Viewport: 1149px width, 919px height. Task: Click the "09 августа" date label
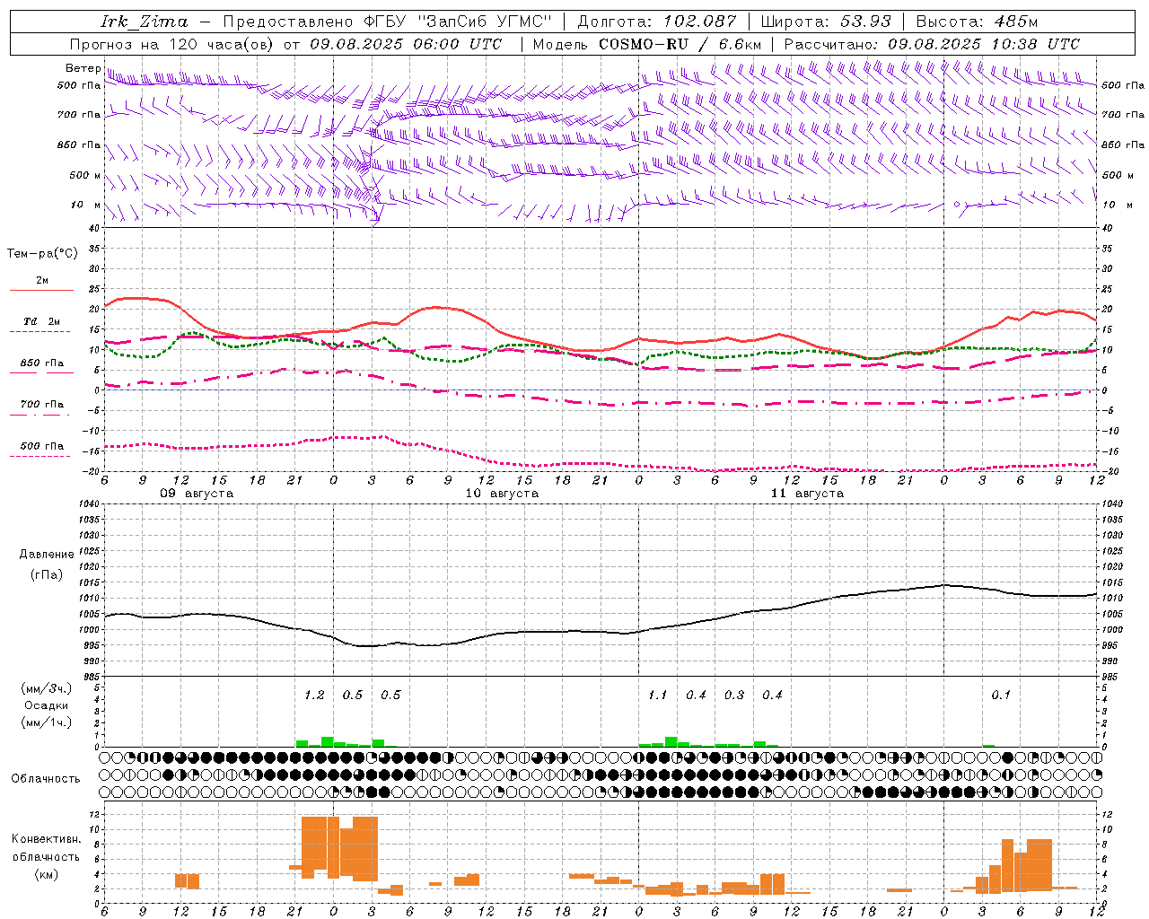(197, 494)
